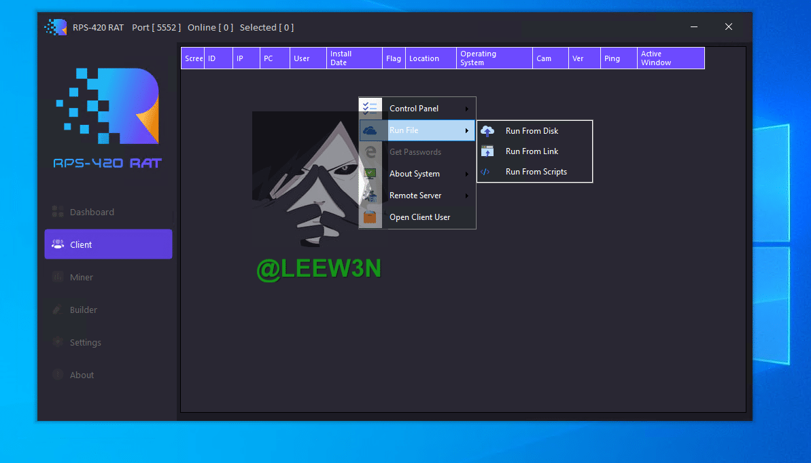The height and width of the screenshot is (463, 811).
Task: Click the cloud icon beside Run From Disk
Action: point(487,131)
